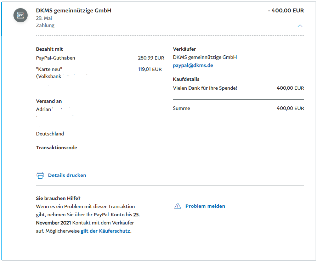Click the "Karte neu" payment method

(49, 69)
